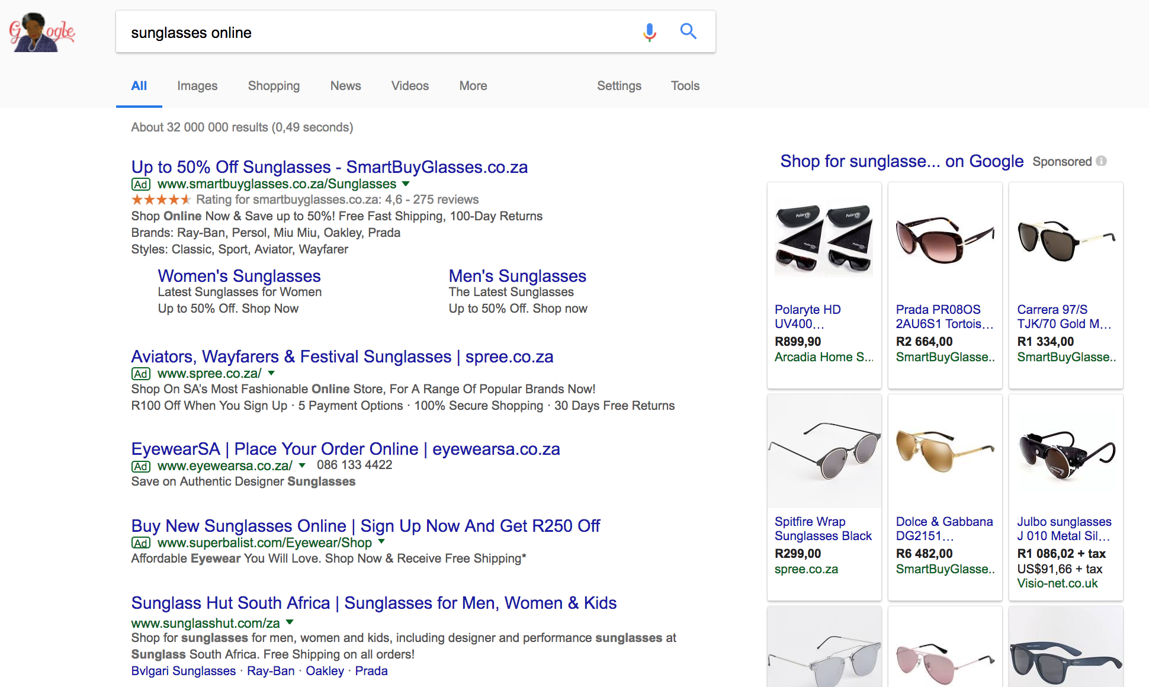Expand dropdown arrow next to spree.co.za URL
The width and height of the screenshot is (1149, 687).
271,373
